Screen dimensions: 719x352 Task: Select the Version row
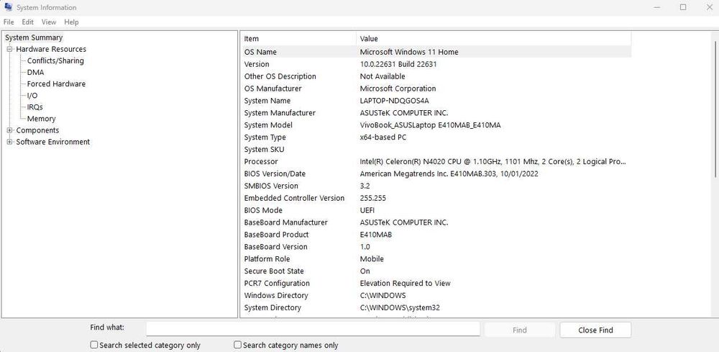tap(436, 64)
